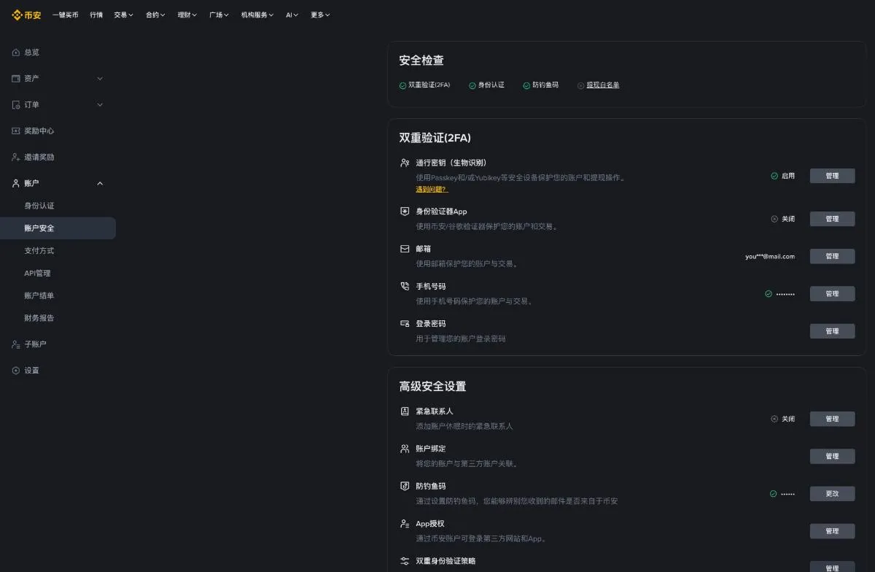The width and height of the screenshot is (875, 572).
Task: Open the 机构服务 dropdown menu
Action: click(x=257, y=15)
